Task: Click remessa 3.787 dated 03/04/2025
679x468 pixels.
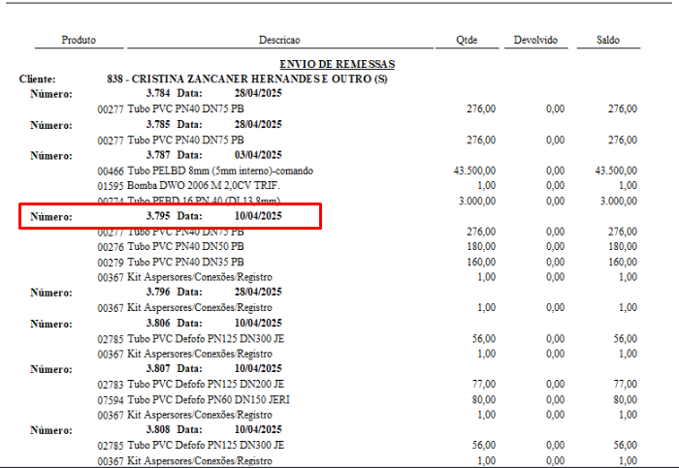Action: 156,155
